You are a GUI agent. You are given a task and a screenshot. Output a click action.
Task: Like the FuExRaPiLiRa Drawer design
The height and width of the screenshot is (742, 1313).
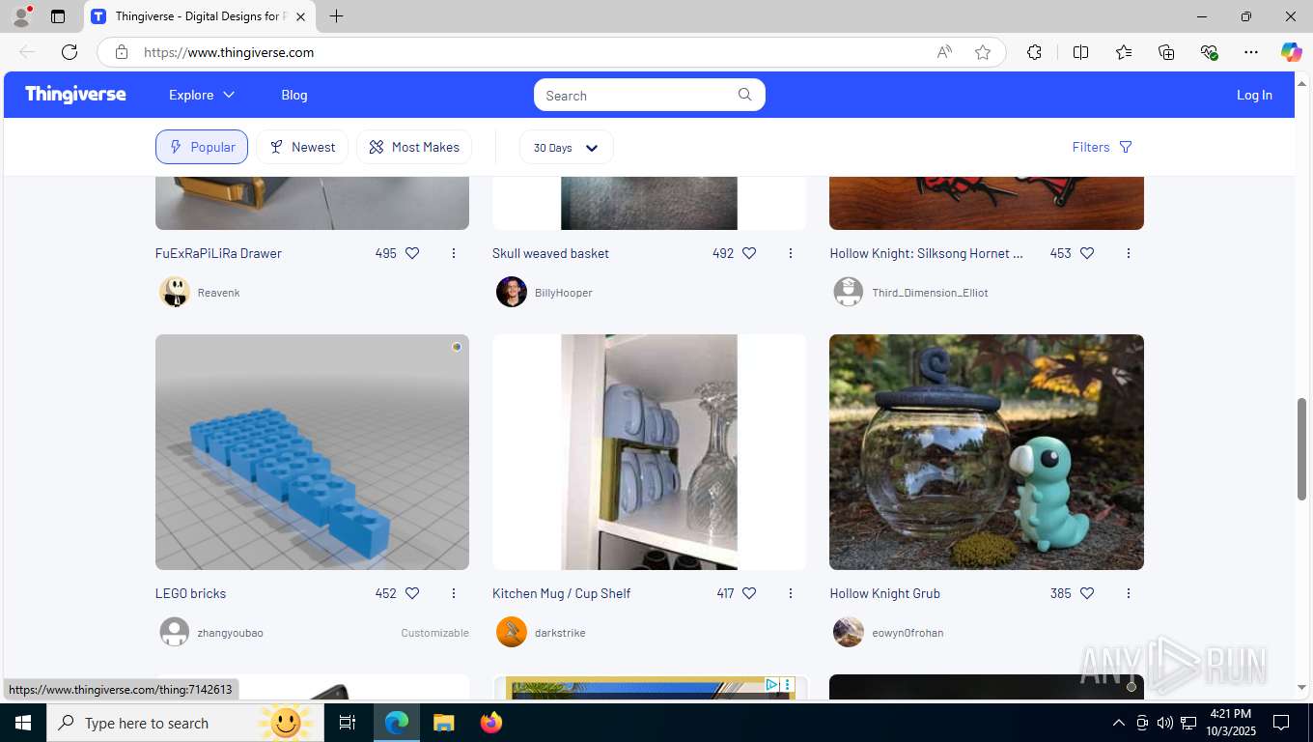pyautogui.click(x=412, y=253)
